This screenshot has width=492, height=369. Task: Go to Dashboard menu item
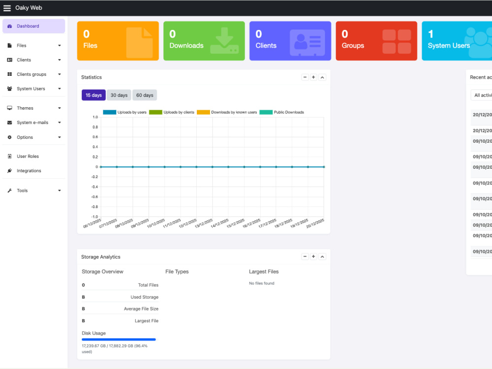[34, 26]
